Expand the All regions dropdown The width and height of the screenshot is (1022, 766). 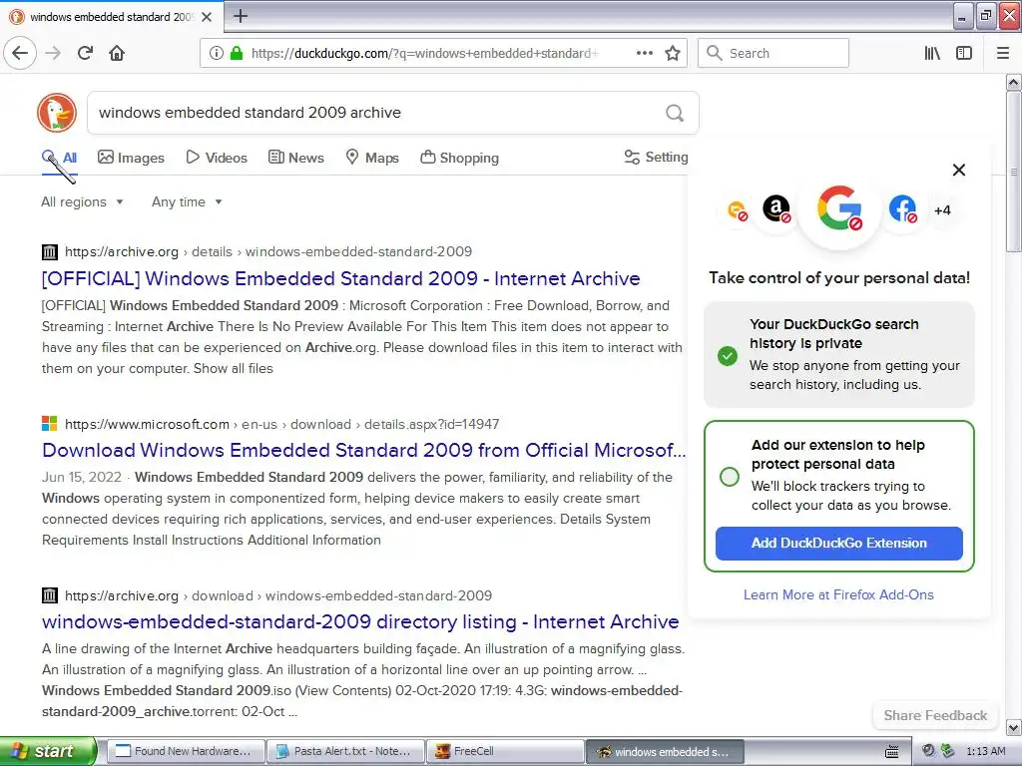[x=82, y=201]
